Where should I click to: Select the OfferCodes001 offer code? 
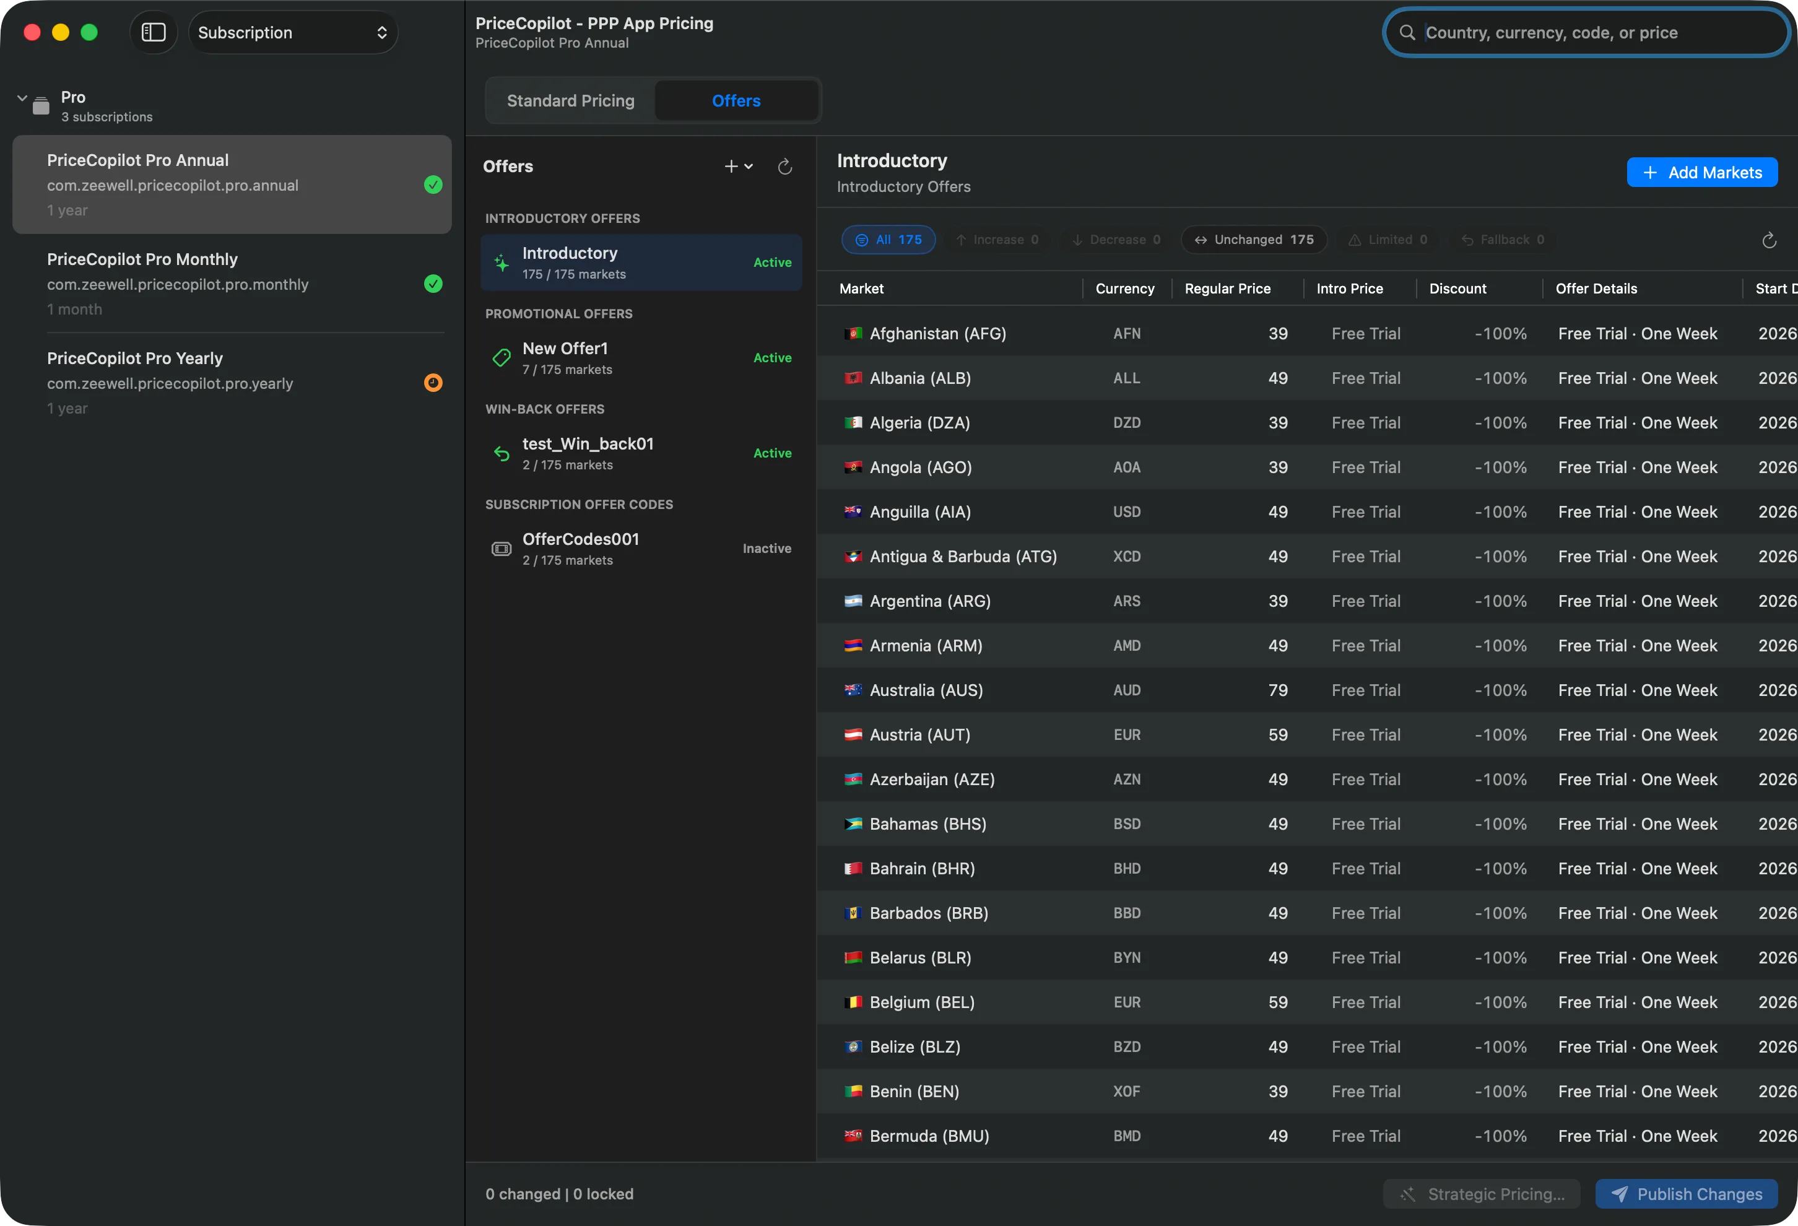(x=641, y=549)
